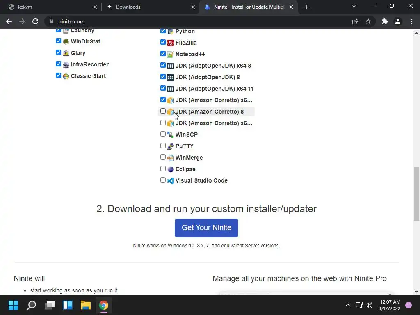Screen dimensions: 420x315
Task: Click the Python label
Action: coord(185,31)
